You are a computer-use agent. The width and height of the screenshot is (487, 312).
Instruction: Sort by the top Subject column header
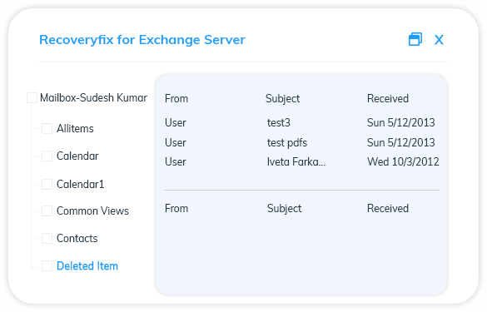[283, 99]
